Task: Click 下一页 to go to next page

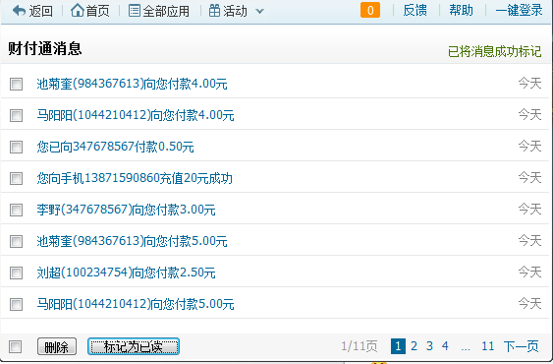Action: point(522,346)
